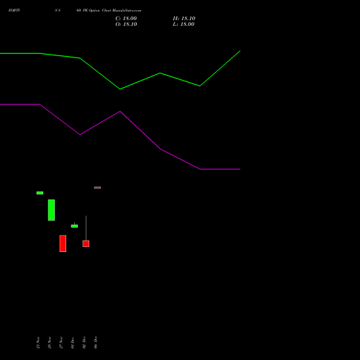
Task: Click the open value O: 18.10
Action: tap(126, 24)
